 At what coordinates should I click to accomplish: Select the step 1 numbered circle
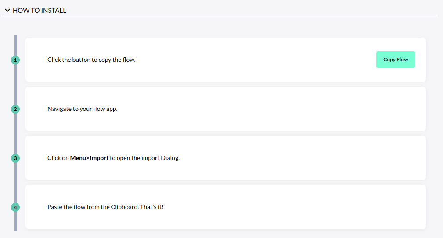click(15, 60)
